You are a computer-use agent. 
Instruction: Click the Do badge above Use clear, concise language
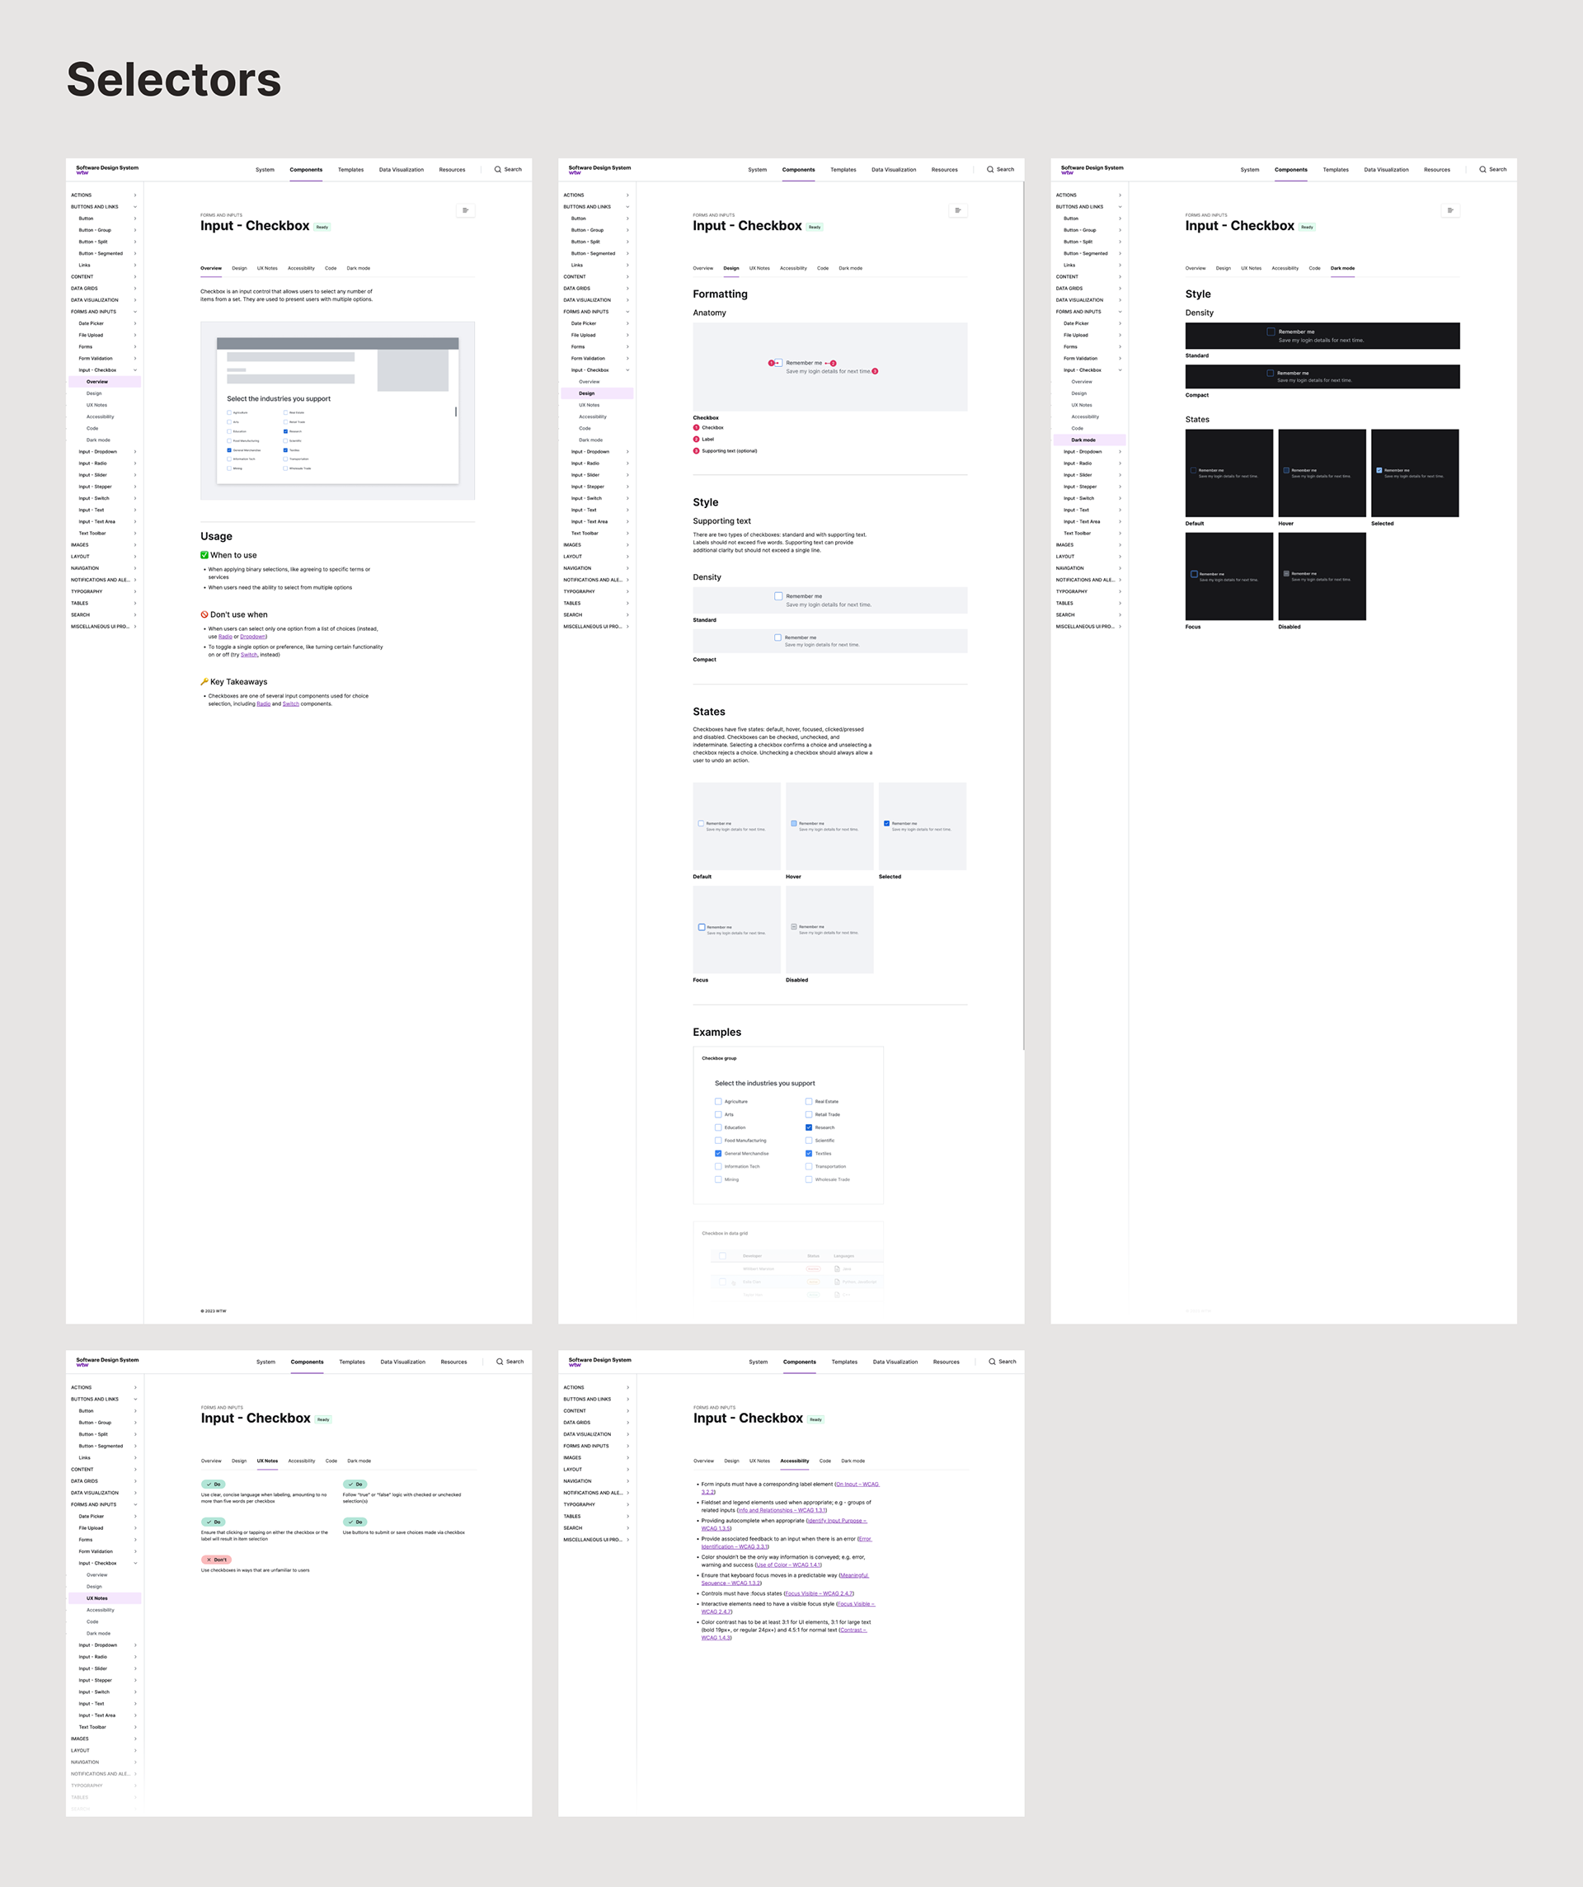213,1485
